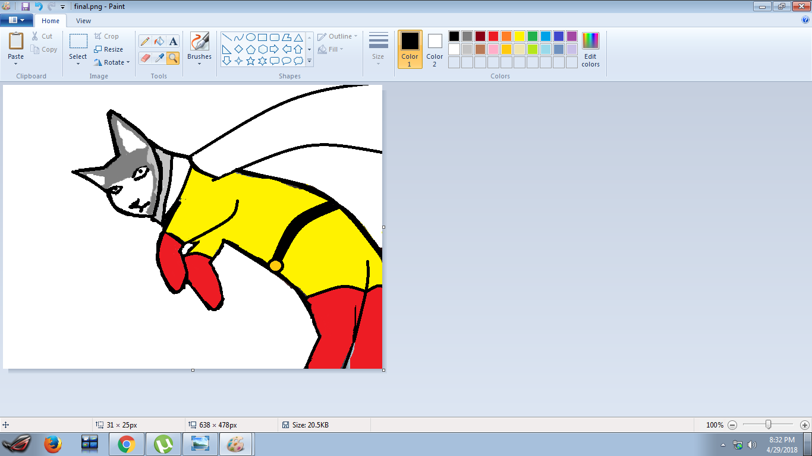
Task: Click the 100% zoom level text
Action: click(x=715, y=425)
